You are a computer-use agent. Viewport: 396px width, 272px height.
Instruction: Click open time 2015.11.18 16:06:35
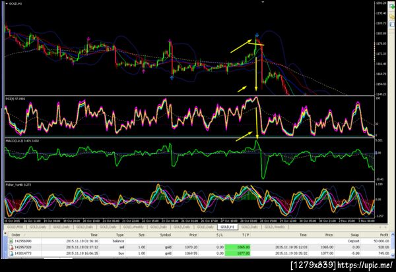point(82,254)
